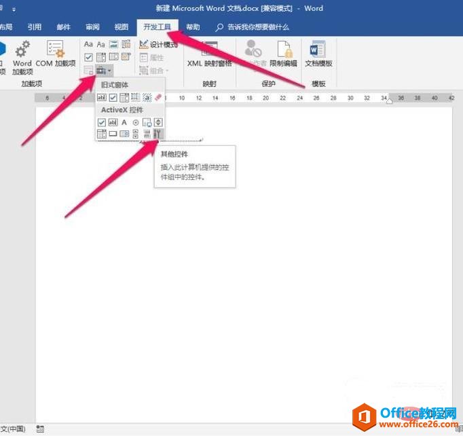This screenshot has height=436, width=463.
Task: Insert ActiveX Combo Box control
Action: point(102,134)
